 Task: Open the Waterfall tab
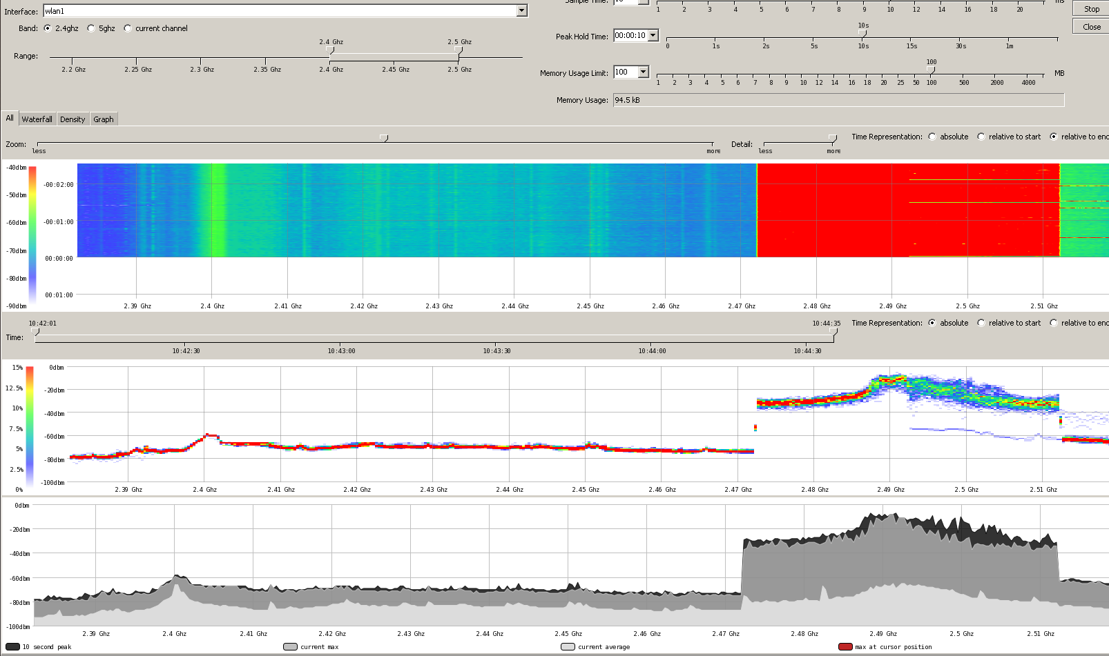37,119
